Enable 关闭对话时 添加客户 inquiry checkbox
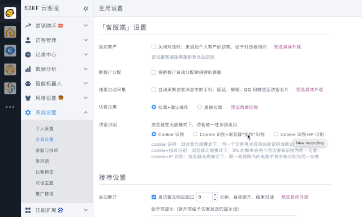362x217 pixels. 154,47
